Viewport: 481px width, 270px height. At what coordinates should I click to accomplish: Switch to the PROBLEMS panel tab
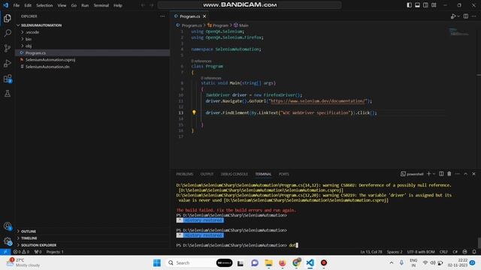185,174
